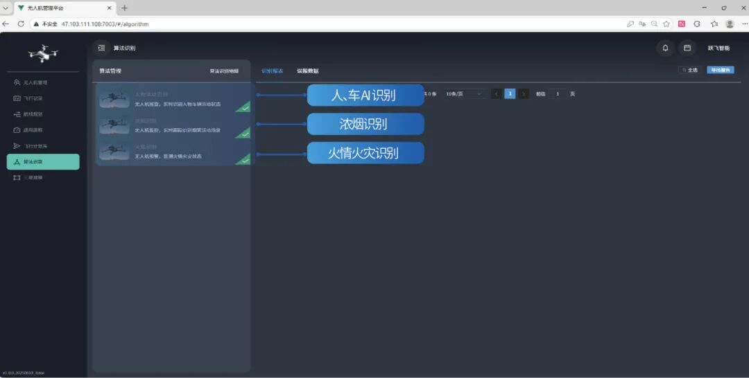The width and height of the screenshot is (749, 378).
Task: Click the drone logo at top left
Action: [x=43, y=53]
